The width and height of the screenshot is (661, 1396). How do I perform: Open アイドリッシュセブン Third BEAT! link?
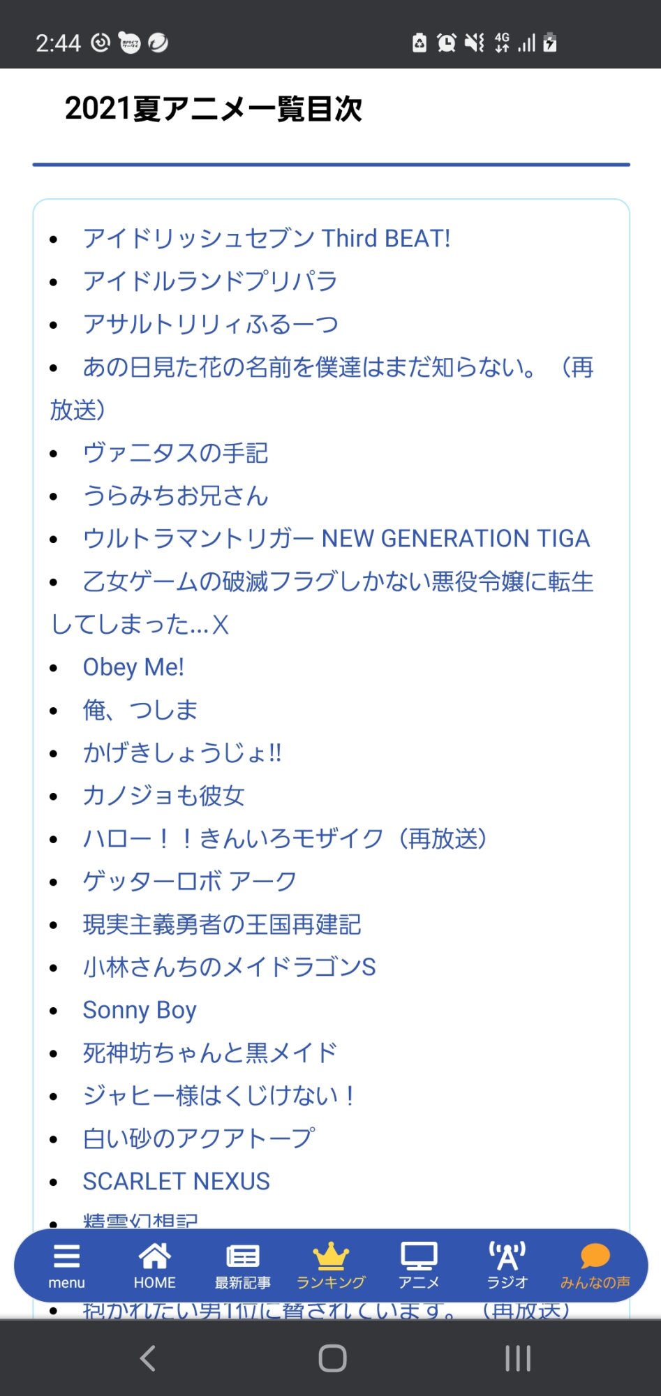[267, 239]
